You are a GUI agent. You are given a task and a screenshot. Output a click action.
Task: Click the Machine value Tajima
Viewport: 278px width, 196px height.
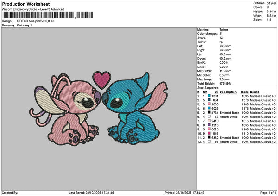[x=224, y=30]
